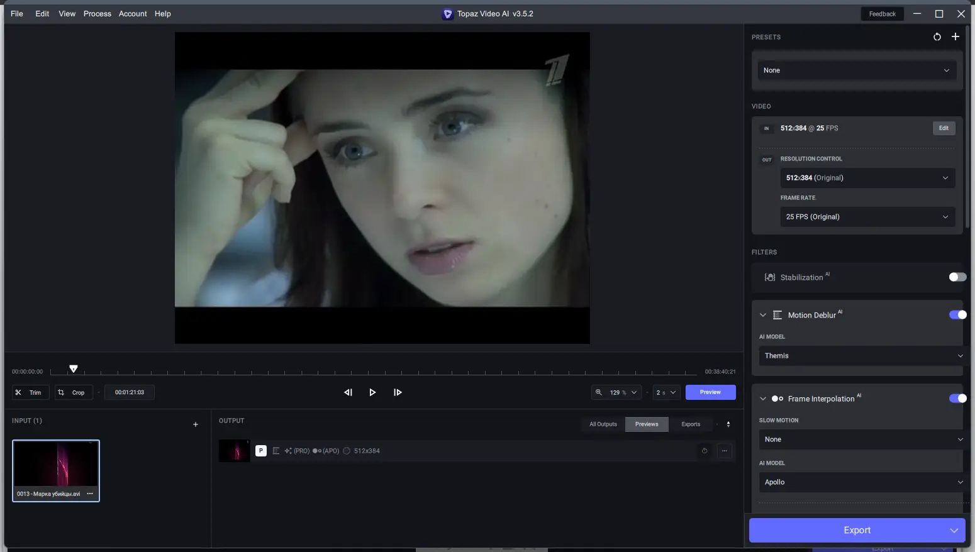Turn off the Motion Deblur toggle

tap(957, 315)
